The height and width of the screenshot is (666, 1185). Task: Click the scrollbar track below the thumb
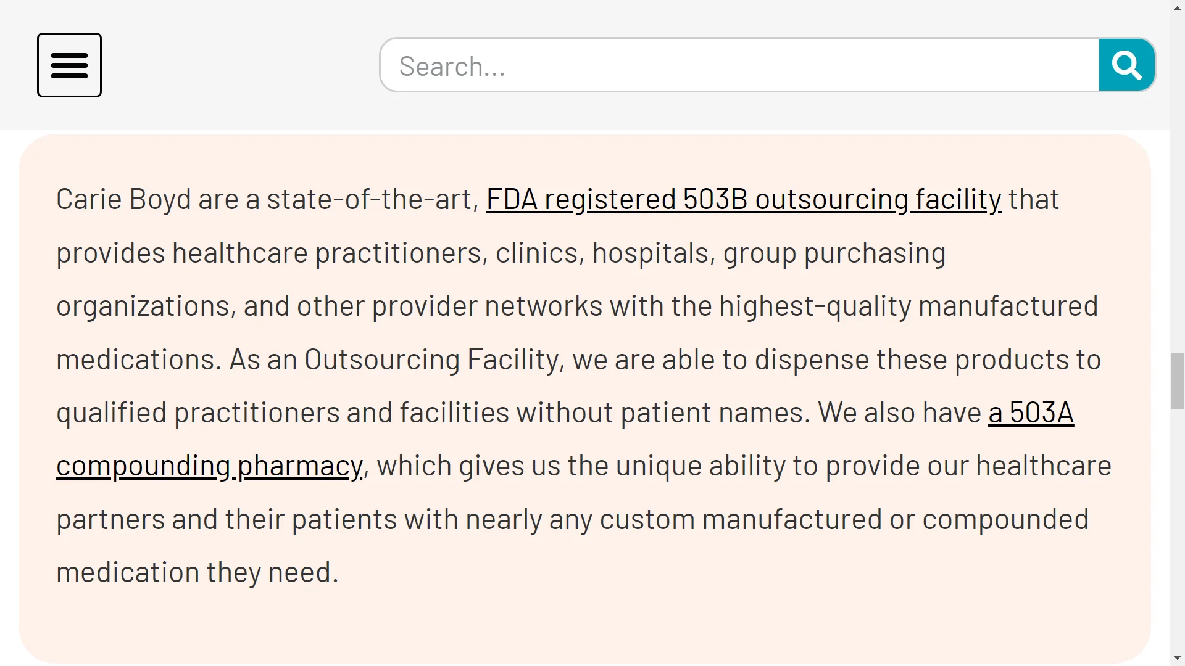pos(1177,530)
